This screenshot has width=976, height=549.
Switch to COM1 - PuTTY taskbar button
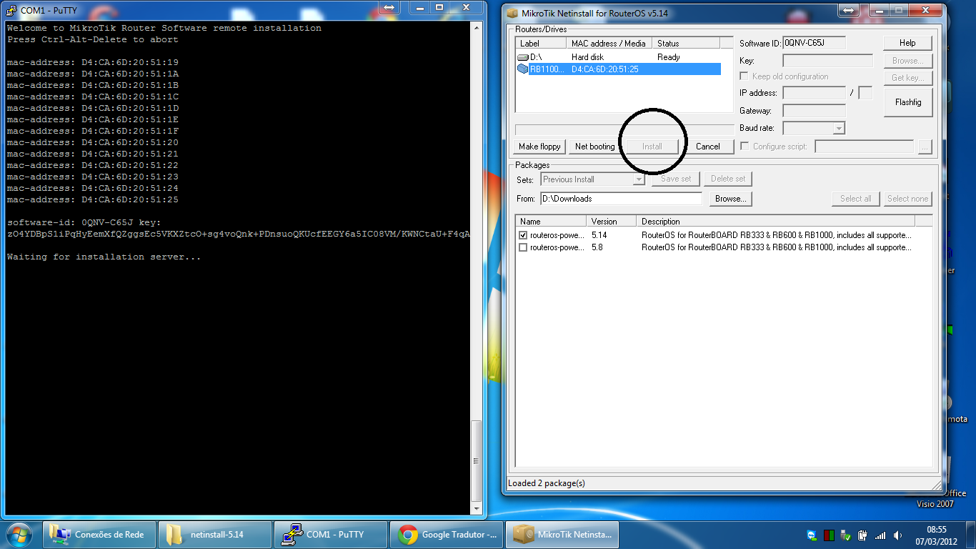331,535
